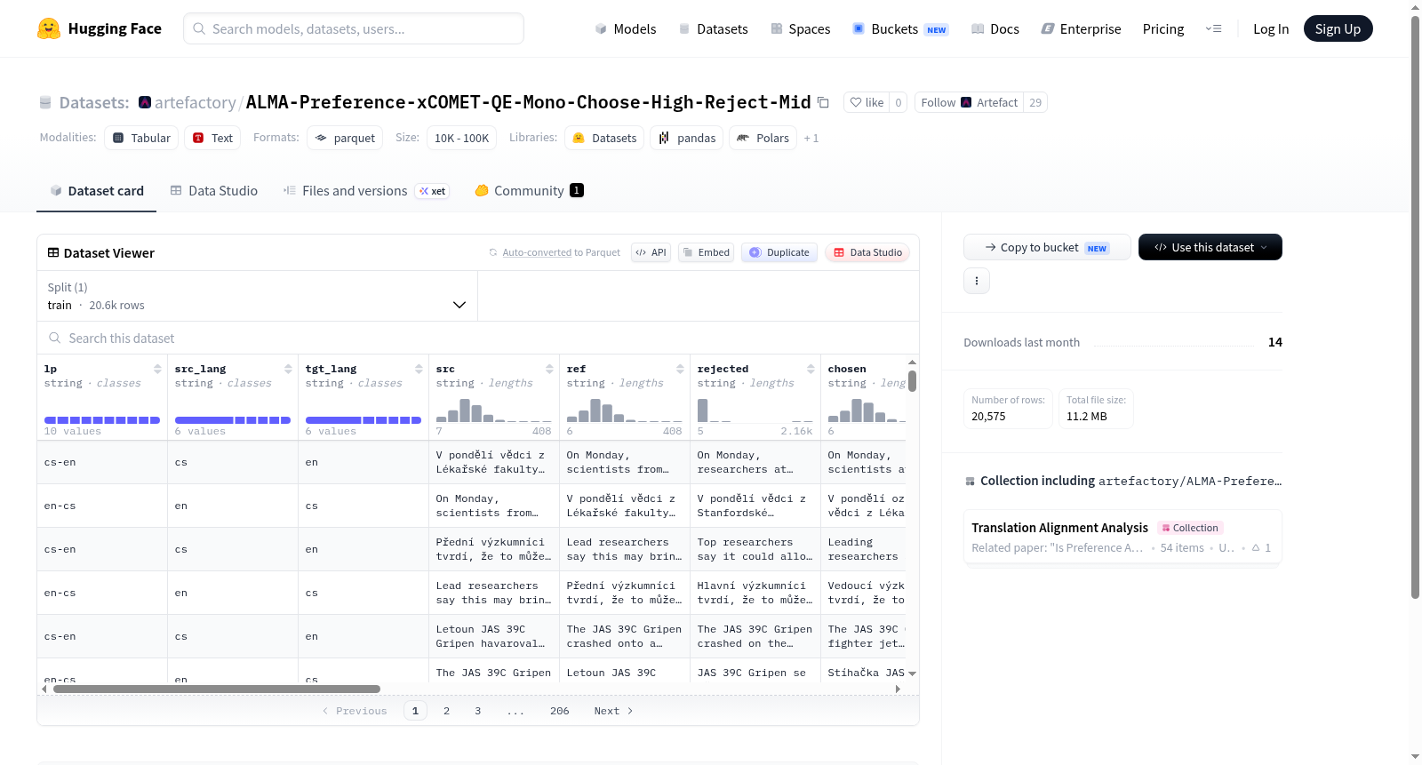Screen dimensions: 1422x765
Task: Open Data Studio from viewer header
Action: 867,252
